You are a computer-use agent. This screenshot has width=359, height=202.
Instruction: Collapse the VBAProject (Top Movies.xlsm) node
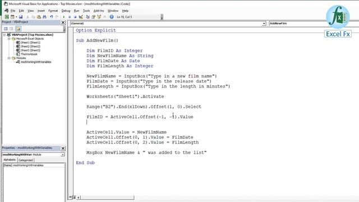(4, 35)
